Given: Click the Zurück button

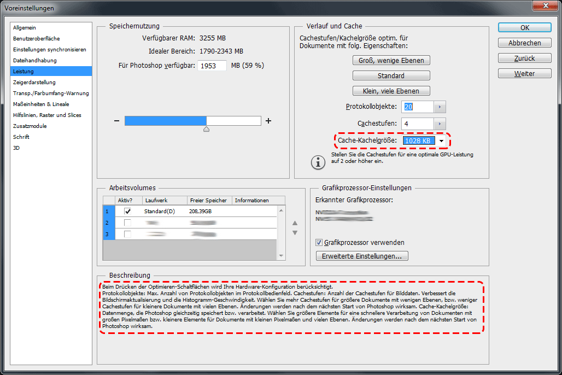Looking at the screenshot, I should point(525,58).
